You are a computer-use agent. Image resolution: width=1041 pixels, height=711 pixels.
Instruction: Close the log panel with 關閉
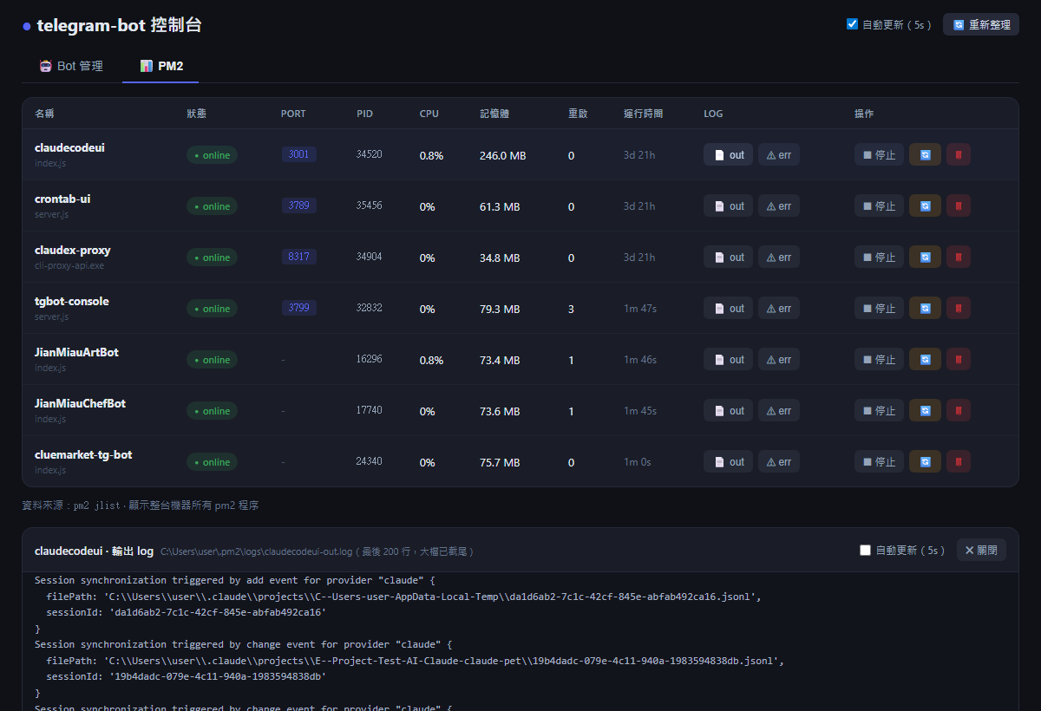click(x=981, y=550)
